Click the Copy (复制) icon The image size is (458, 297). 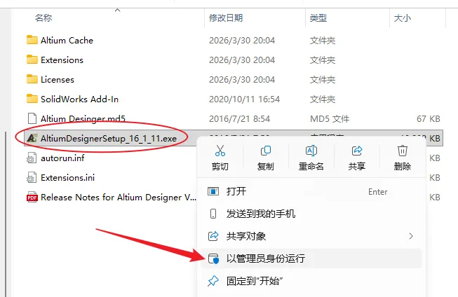pyautogui.click(x=266, y=151)
